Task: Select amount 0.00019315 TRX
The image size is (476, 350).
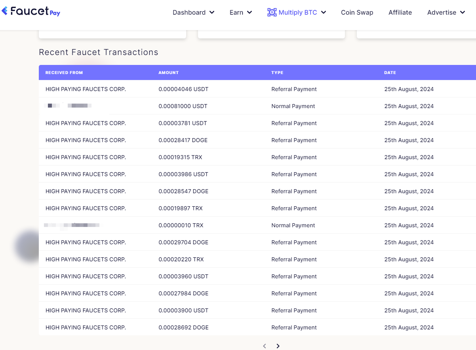Action: [180, 157]
